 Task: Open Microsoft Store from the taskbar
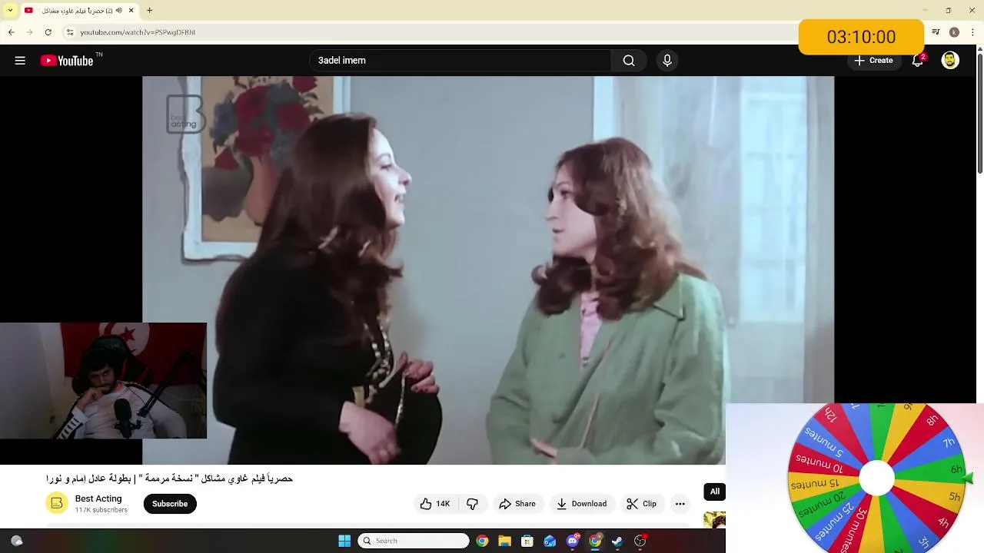click(527, 541)
